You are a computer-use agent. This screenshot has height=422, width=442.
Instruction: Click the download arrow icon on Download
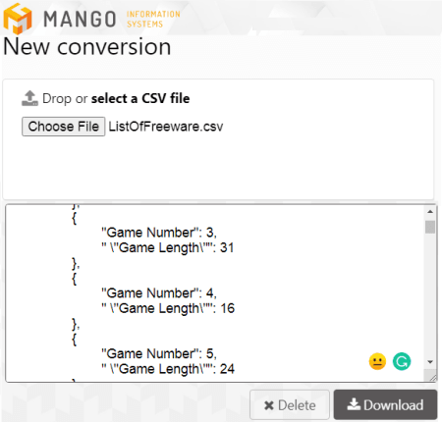[354, 404]
